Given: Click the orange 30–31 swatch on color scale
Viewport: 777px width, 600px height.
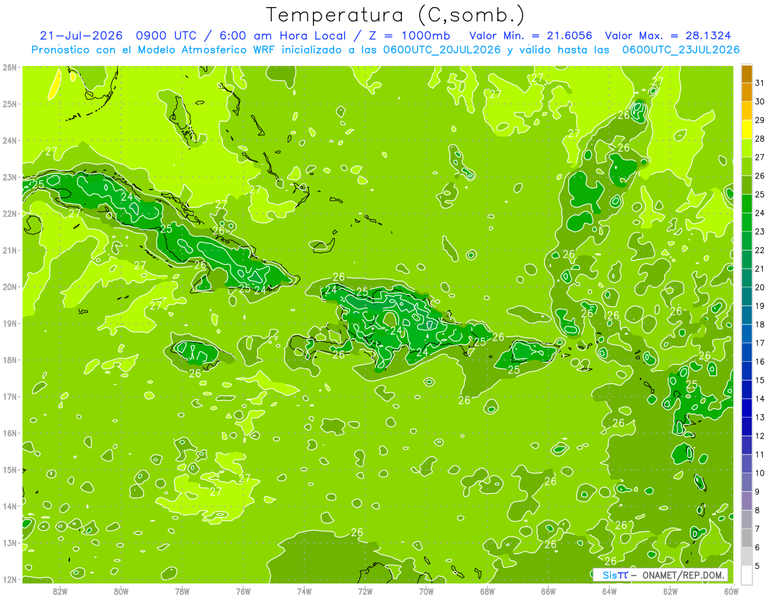Looking at the screenshot, I should click(746, 92).
